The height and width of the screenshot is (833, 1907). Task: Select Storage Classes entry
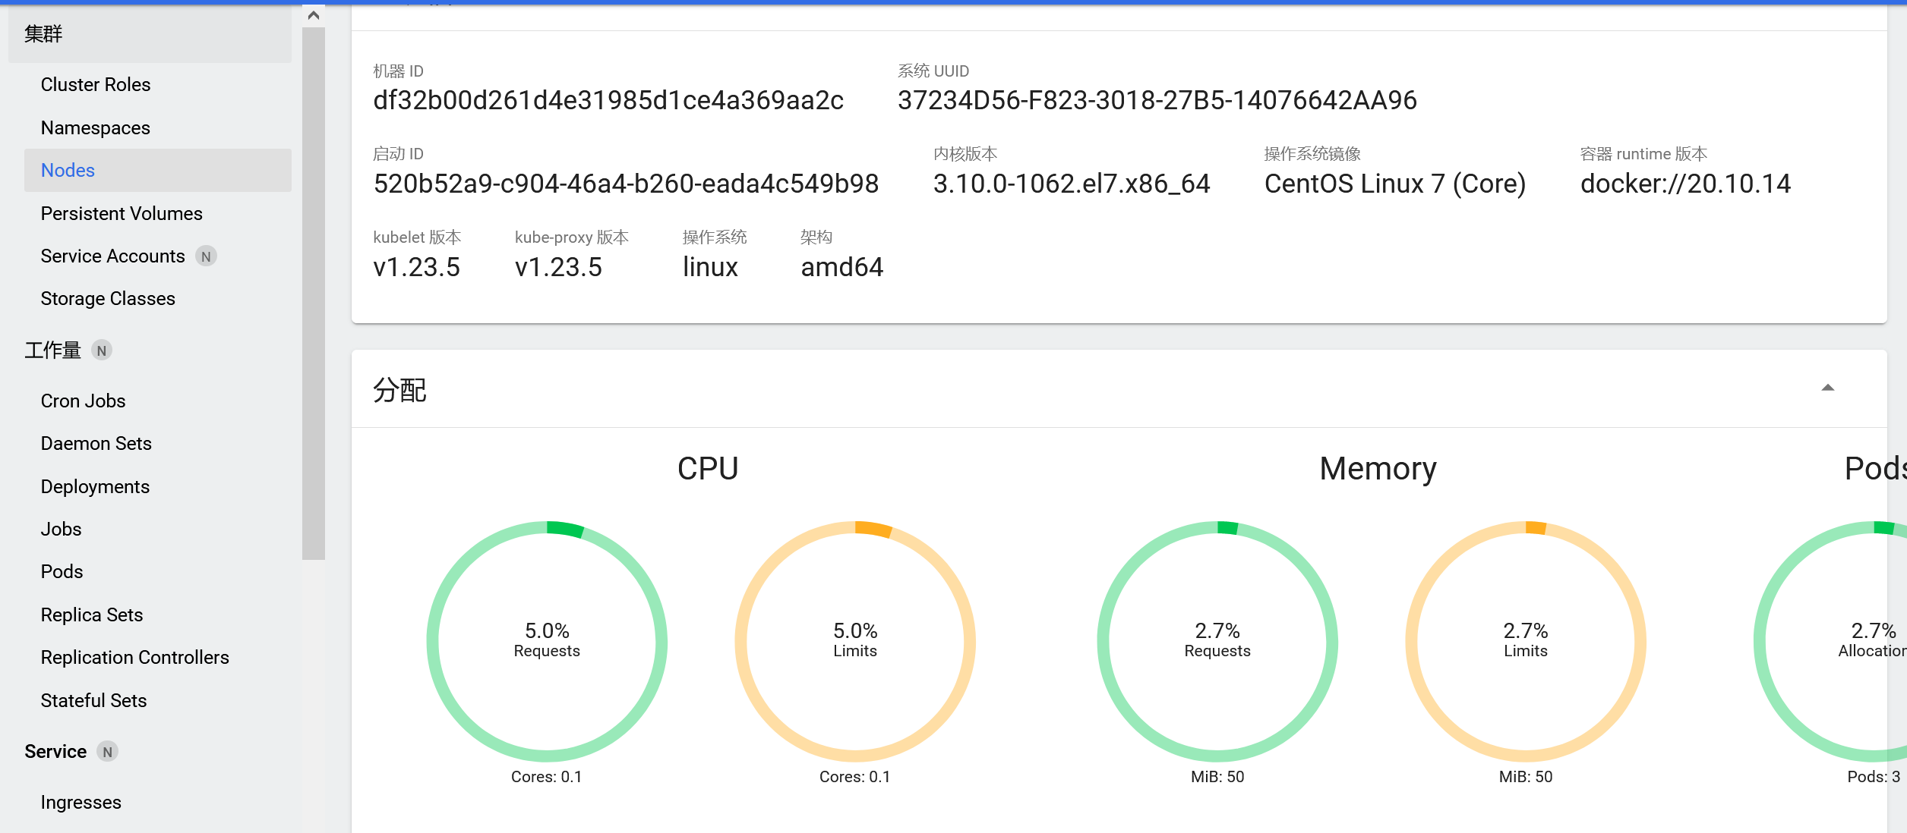(108, 299)
